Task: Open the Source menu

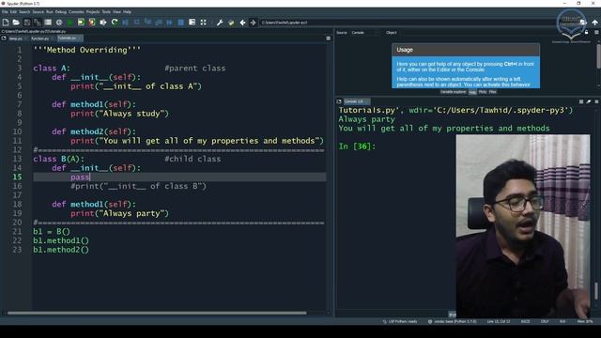Action: coord(38,12)
